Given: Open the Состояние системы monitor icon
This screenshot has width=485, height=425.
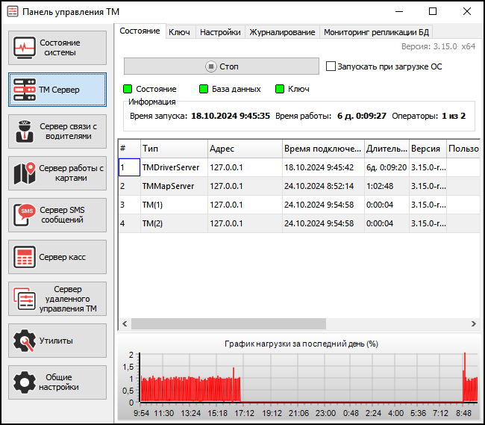Looking at the screenshot, I should click(25, 48).
